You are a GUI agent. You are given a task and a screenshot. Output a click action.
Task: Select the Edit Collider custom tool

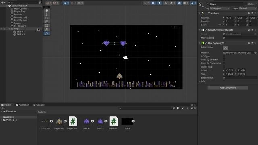[47, 33]
